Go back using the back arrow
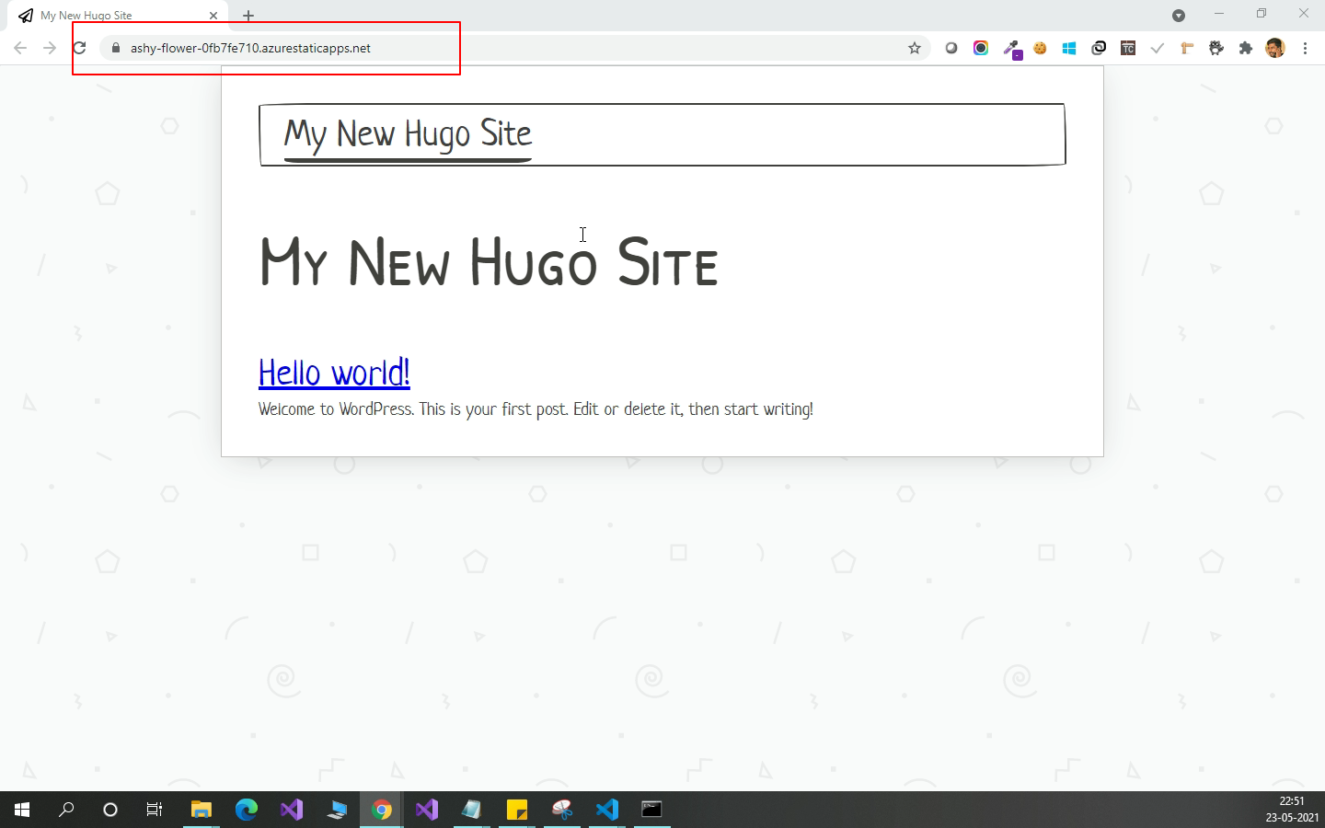 pyautogui.click(x=20, y=48)
